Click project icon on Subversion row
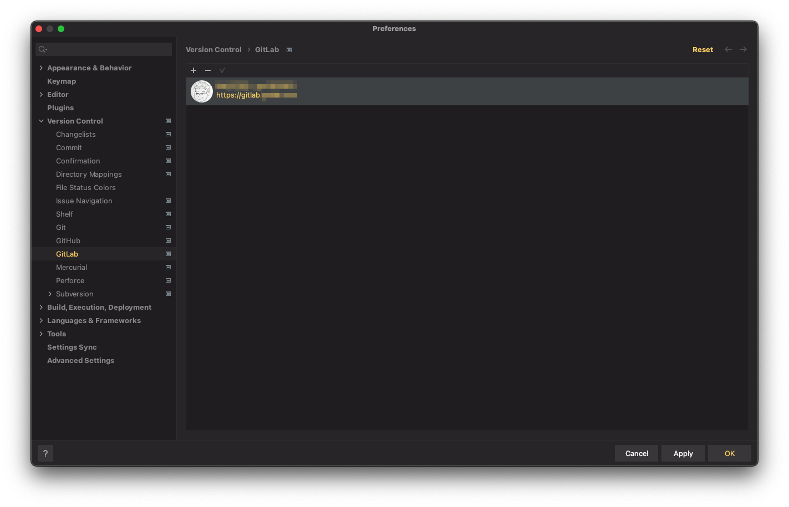The height and width of the screenshot is (507, 789). pyautogui.click(x=168, y=294)
